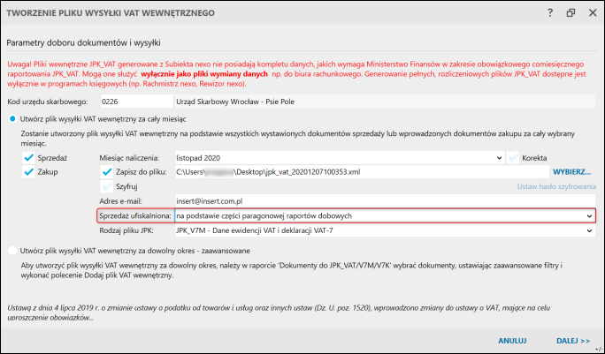Expand the Sprzedaż ufiskalniona dropdown

point(385,215)
